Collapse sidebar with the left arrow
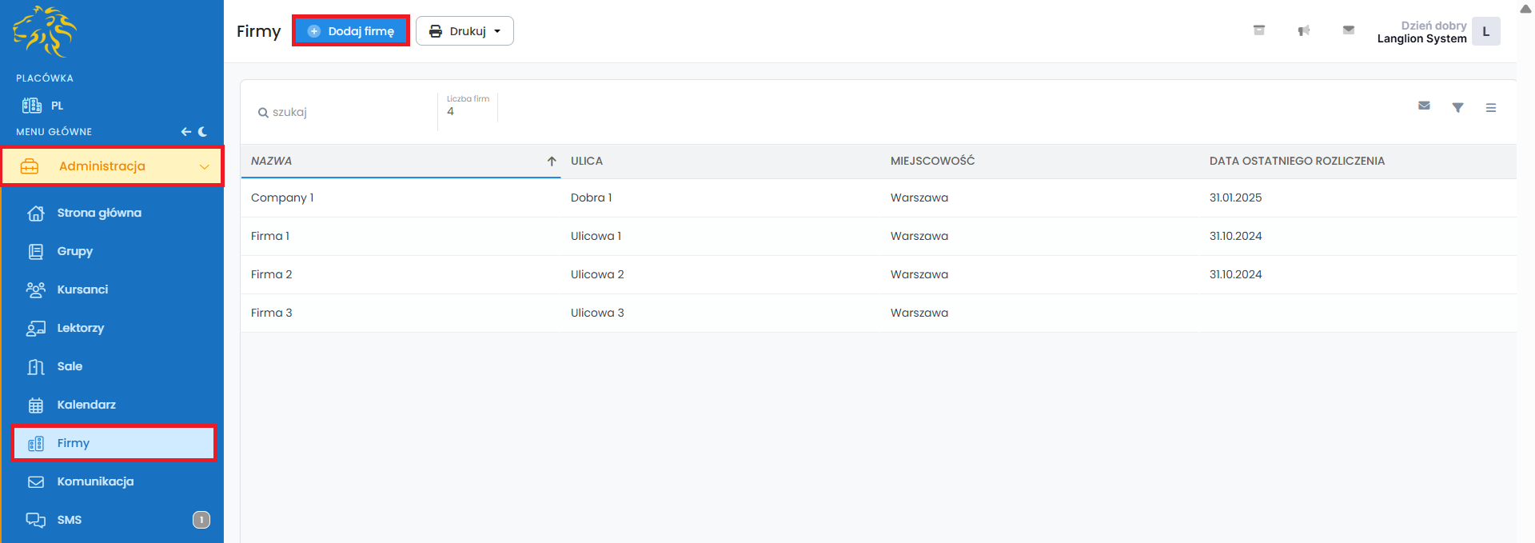This screenshot has width=1535, height=543. 185,132
